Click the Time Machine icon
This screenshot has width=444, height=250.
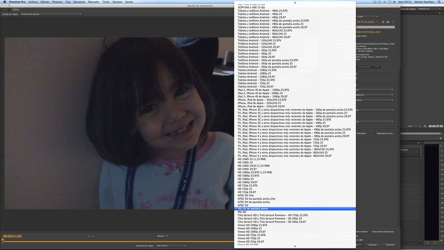(379, 2)
